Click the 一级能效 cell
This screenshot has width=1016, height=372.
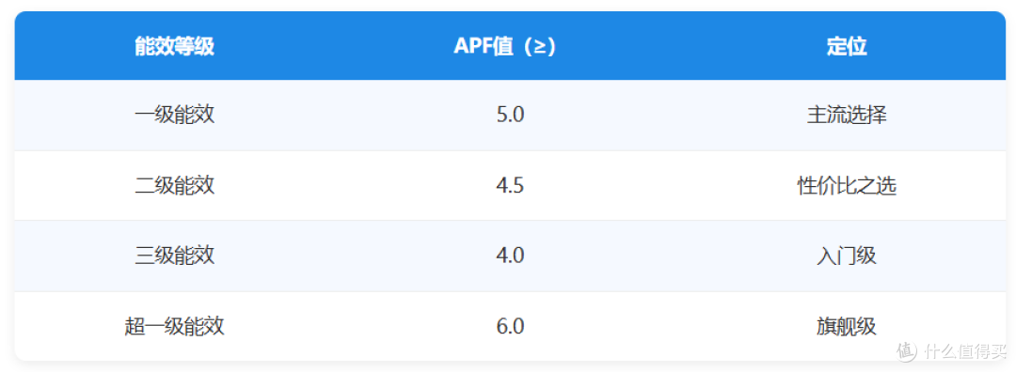[x=174, y=116]
